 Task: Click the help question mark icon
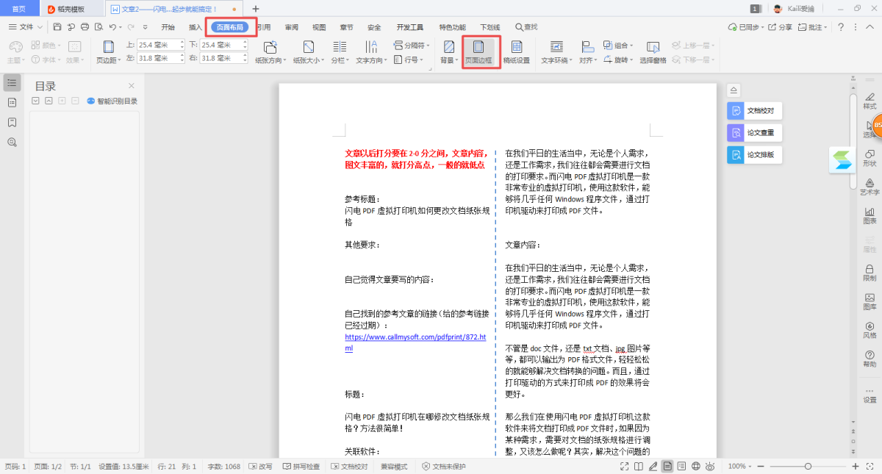tap(841, 27)
